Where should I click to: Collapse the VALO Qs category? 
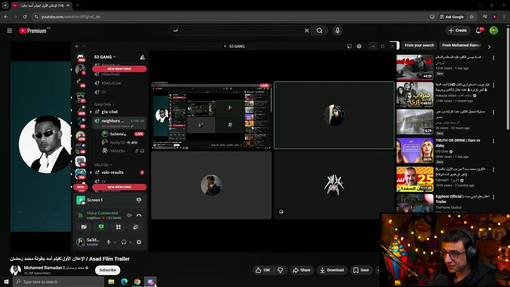coord(103,165)
